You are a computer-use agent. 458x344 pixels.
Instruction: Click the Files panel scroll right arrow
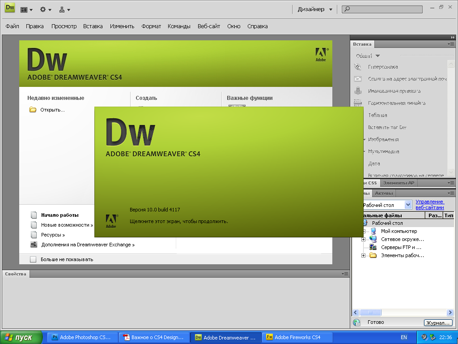coord(450,312)
